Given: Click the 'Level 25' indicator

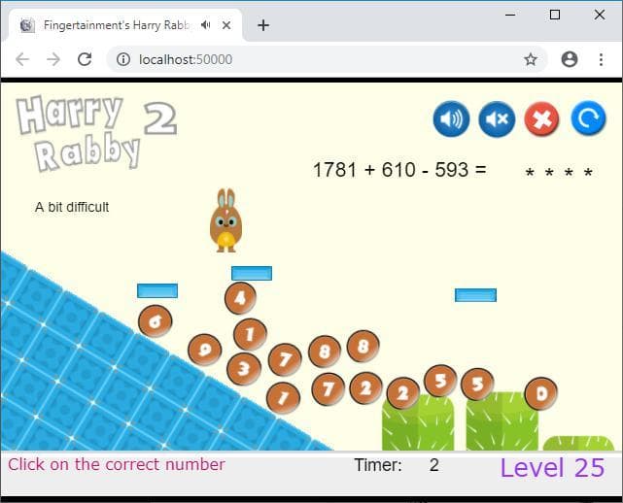Looking at the screenshot, I should click(552, 468).
